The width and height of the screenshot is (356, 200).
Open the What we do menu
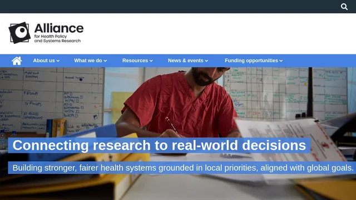click(x=90, y=61)
